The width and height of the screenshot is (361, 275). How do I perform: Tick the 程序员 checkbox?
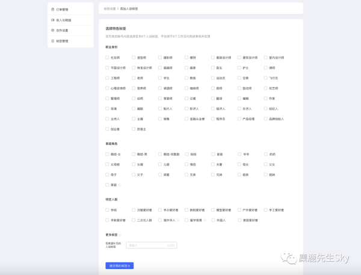point(213,119)
